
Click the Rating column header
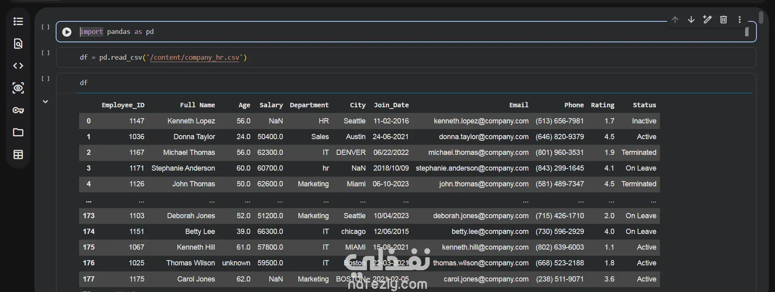point(603,105)
